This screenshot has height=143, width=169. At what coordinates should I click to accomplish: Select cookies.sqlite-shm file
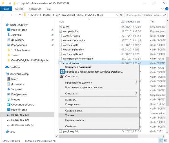(x=74, y=50)
